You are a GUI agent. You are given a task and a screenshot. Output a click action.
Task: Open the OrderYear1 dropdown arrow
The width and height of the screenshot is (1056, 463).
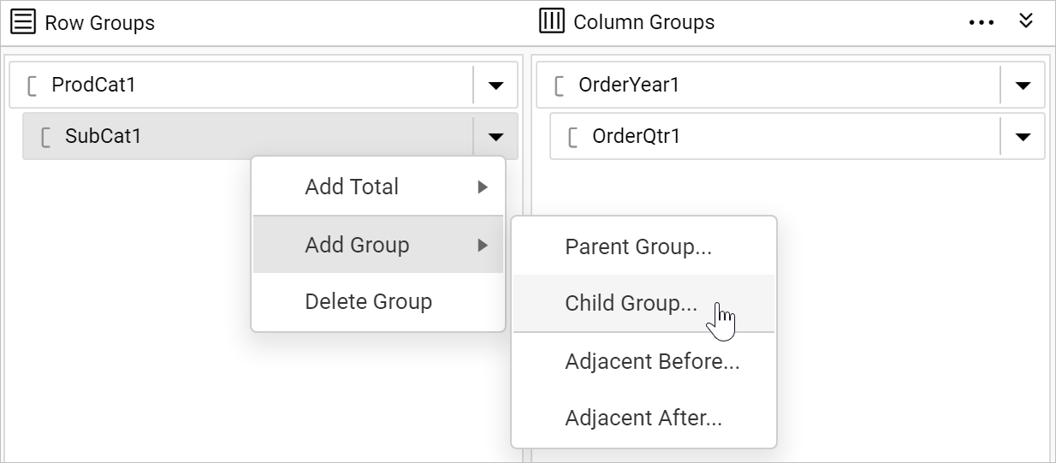1023,86
